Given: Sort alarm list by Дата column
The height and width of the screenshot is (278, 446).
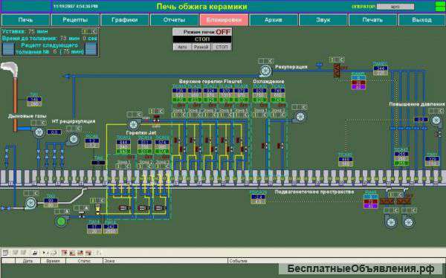Looking at the screenshot, I should [28, 261].
